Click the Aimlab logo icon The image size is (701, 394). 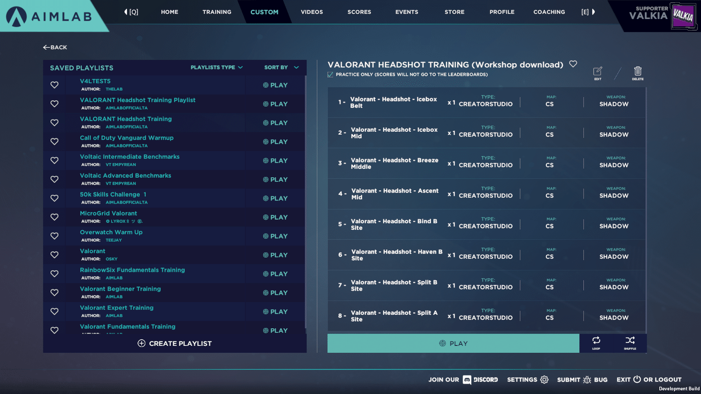coord(16,17)
